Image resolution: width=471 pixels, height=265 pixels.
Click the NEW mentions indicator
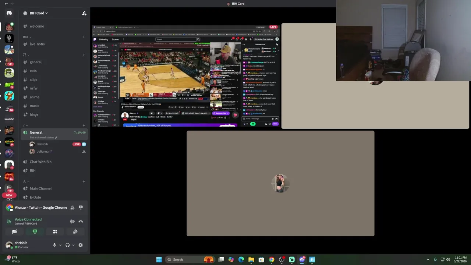pos(9,195)
